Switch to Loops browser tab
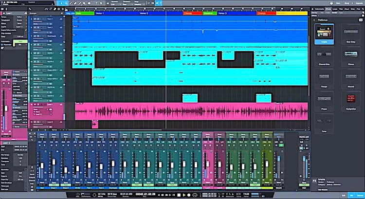 click(x=335, y=9)
